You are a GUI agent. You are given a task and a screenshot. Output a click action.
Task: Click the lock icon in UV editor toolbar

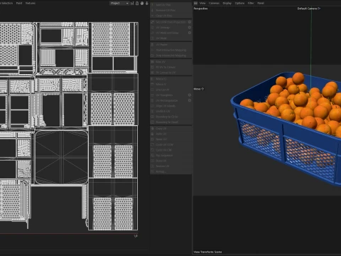(x=137, y=3)
